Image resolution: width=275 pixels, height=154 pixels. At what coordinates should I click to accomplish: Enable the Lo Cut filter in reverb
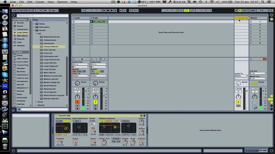click(59, 121)
